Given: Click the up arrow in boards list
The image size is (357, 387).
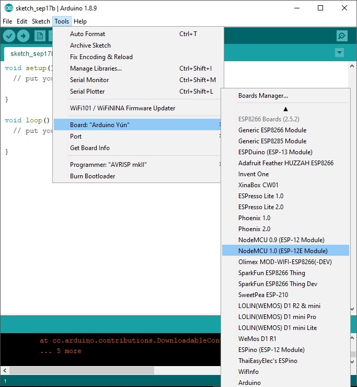Looking at the screenshot, I should (285, 109).
